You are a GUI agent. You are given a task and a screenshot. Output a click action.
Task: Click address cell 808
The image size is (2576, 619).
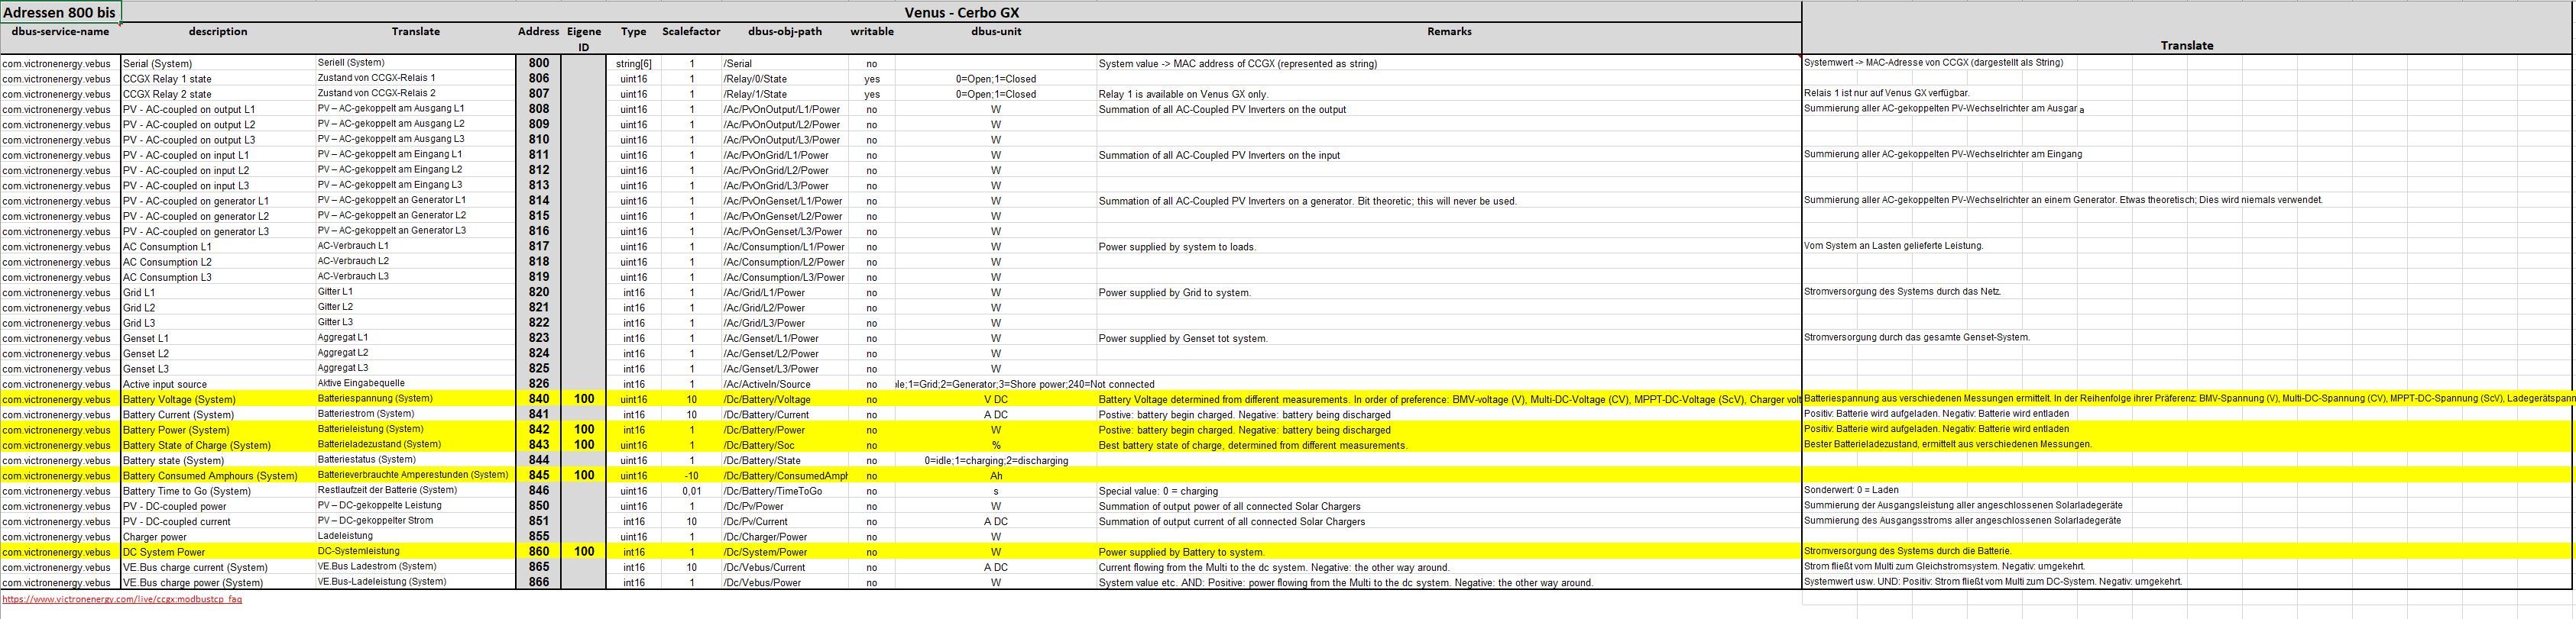click(x=538, y=109)
